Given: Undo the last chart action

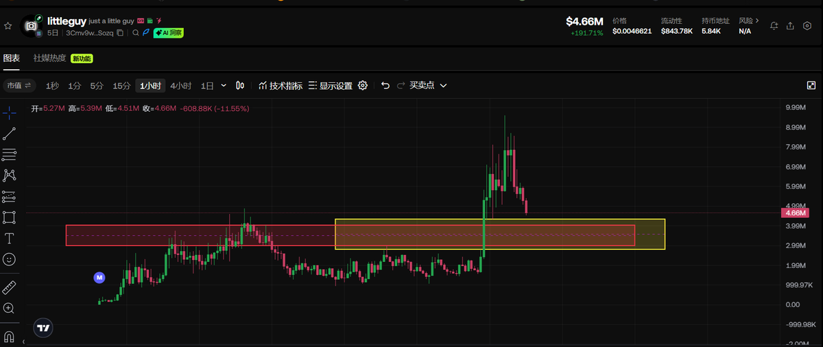Looking at the screenshot, I should click(385, 86).
